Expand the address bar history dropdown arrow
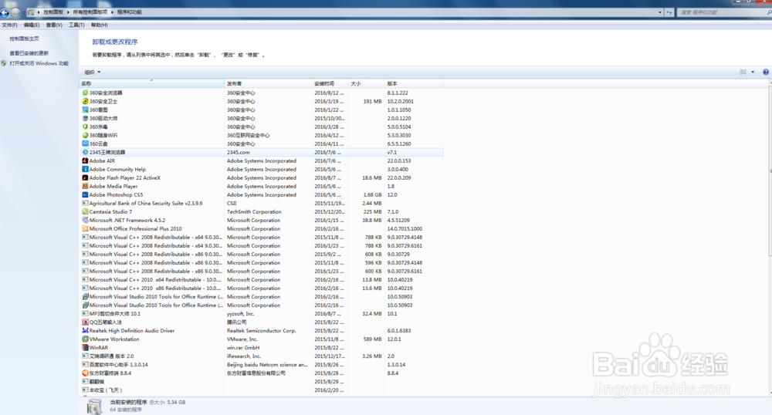The image size is (772, 415). click(x=660, y=12)
